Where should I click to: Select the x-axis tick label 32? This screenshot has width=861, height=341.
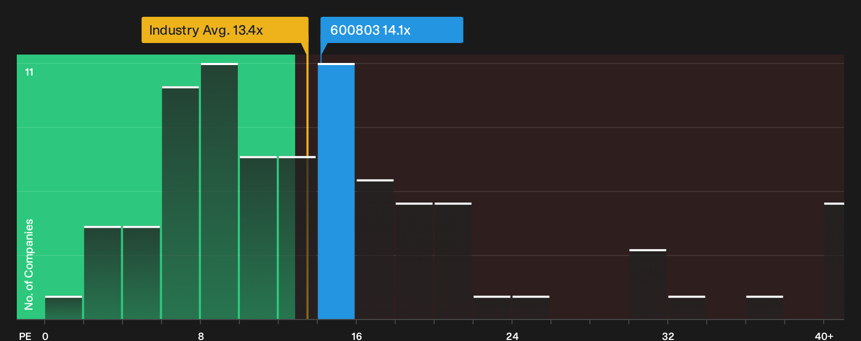[668, 336]
